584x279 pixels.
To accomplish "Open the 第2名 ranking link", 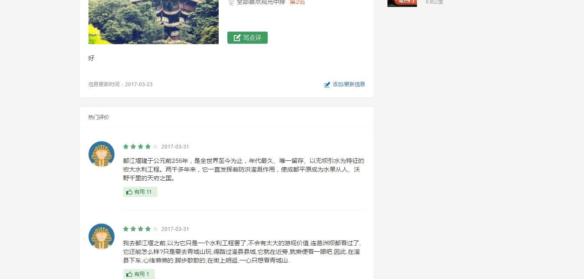I will (297, 2).
